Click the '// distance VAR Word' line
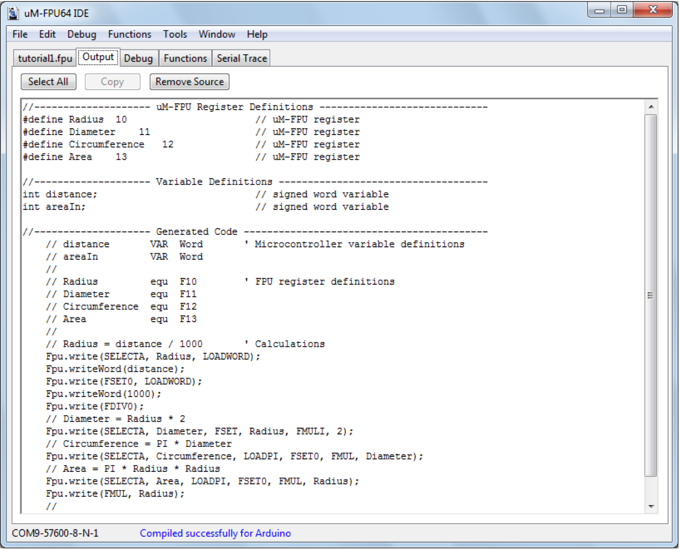 [255, 244]
